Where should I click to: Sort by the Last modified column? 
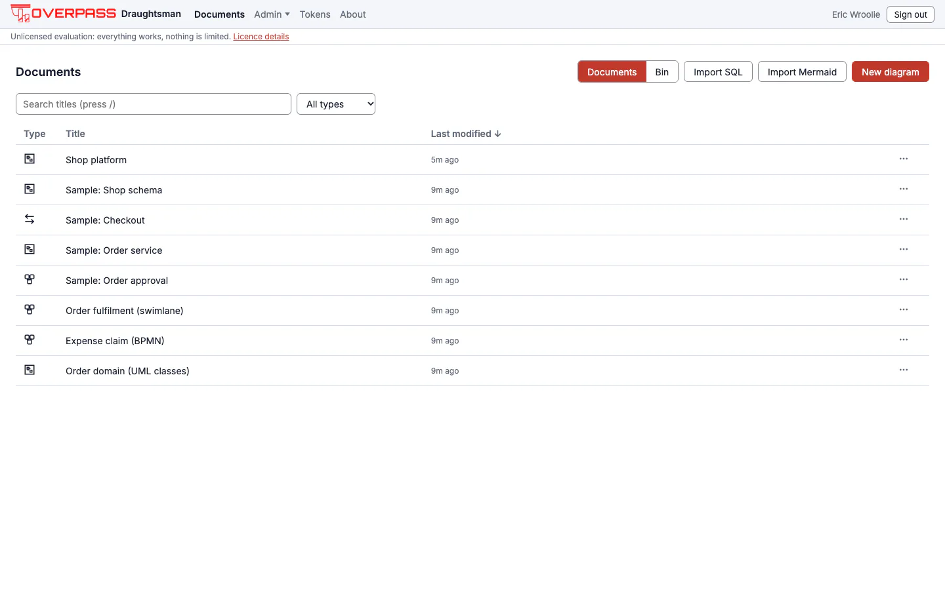pos(466,134)
